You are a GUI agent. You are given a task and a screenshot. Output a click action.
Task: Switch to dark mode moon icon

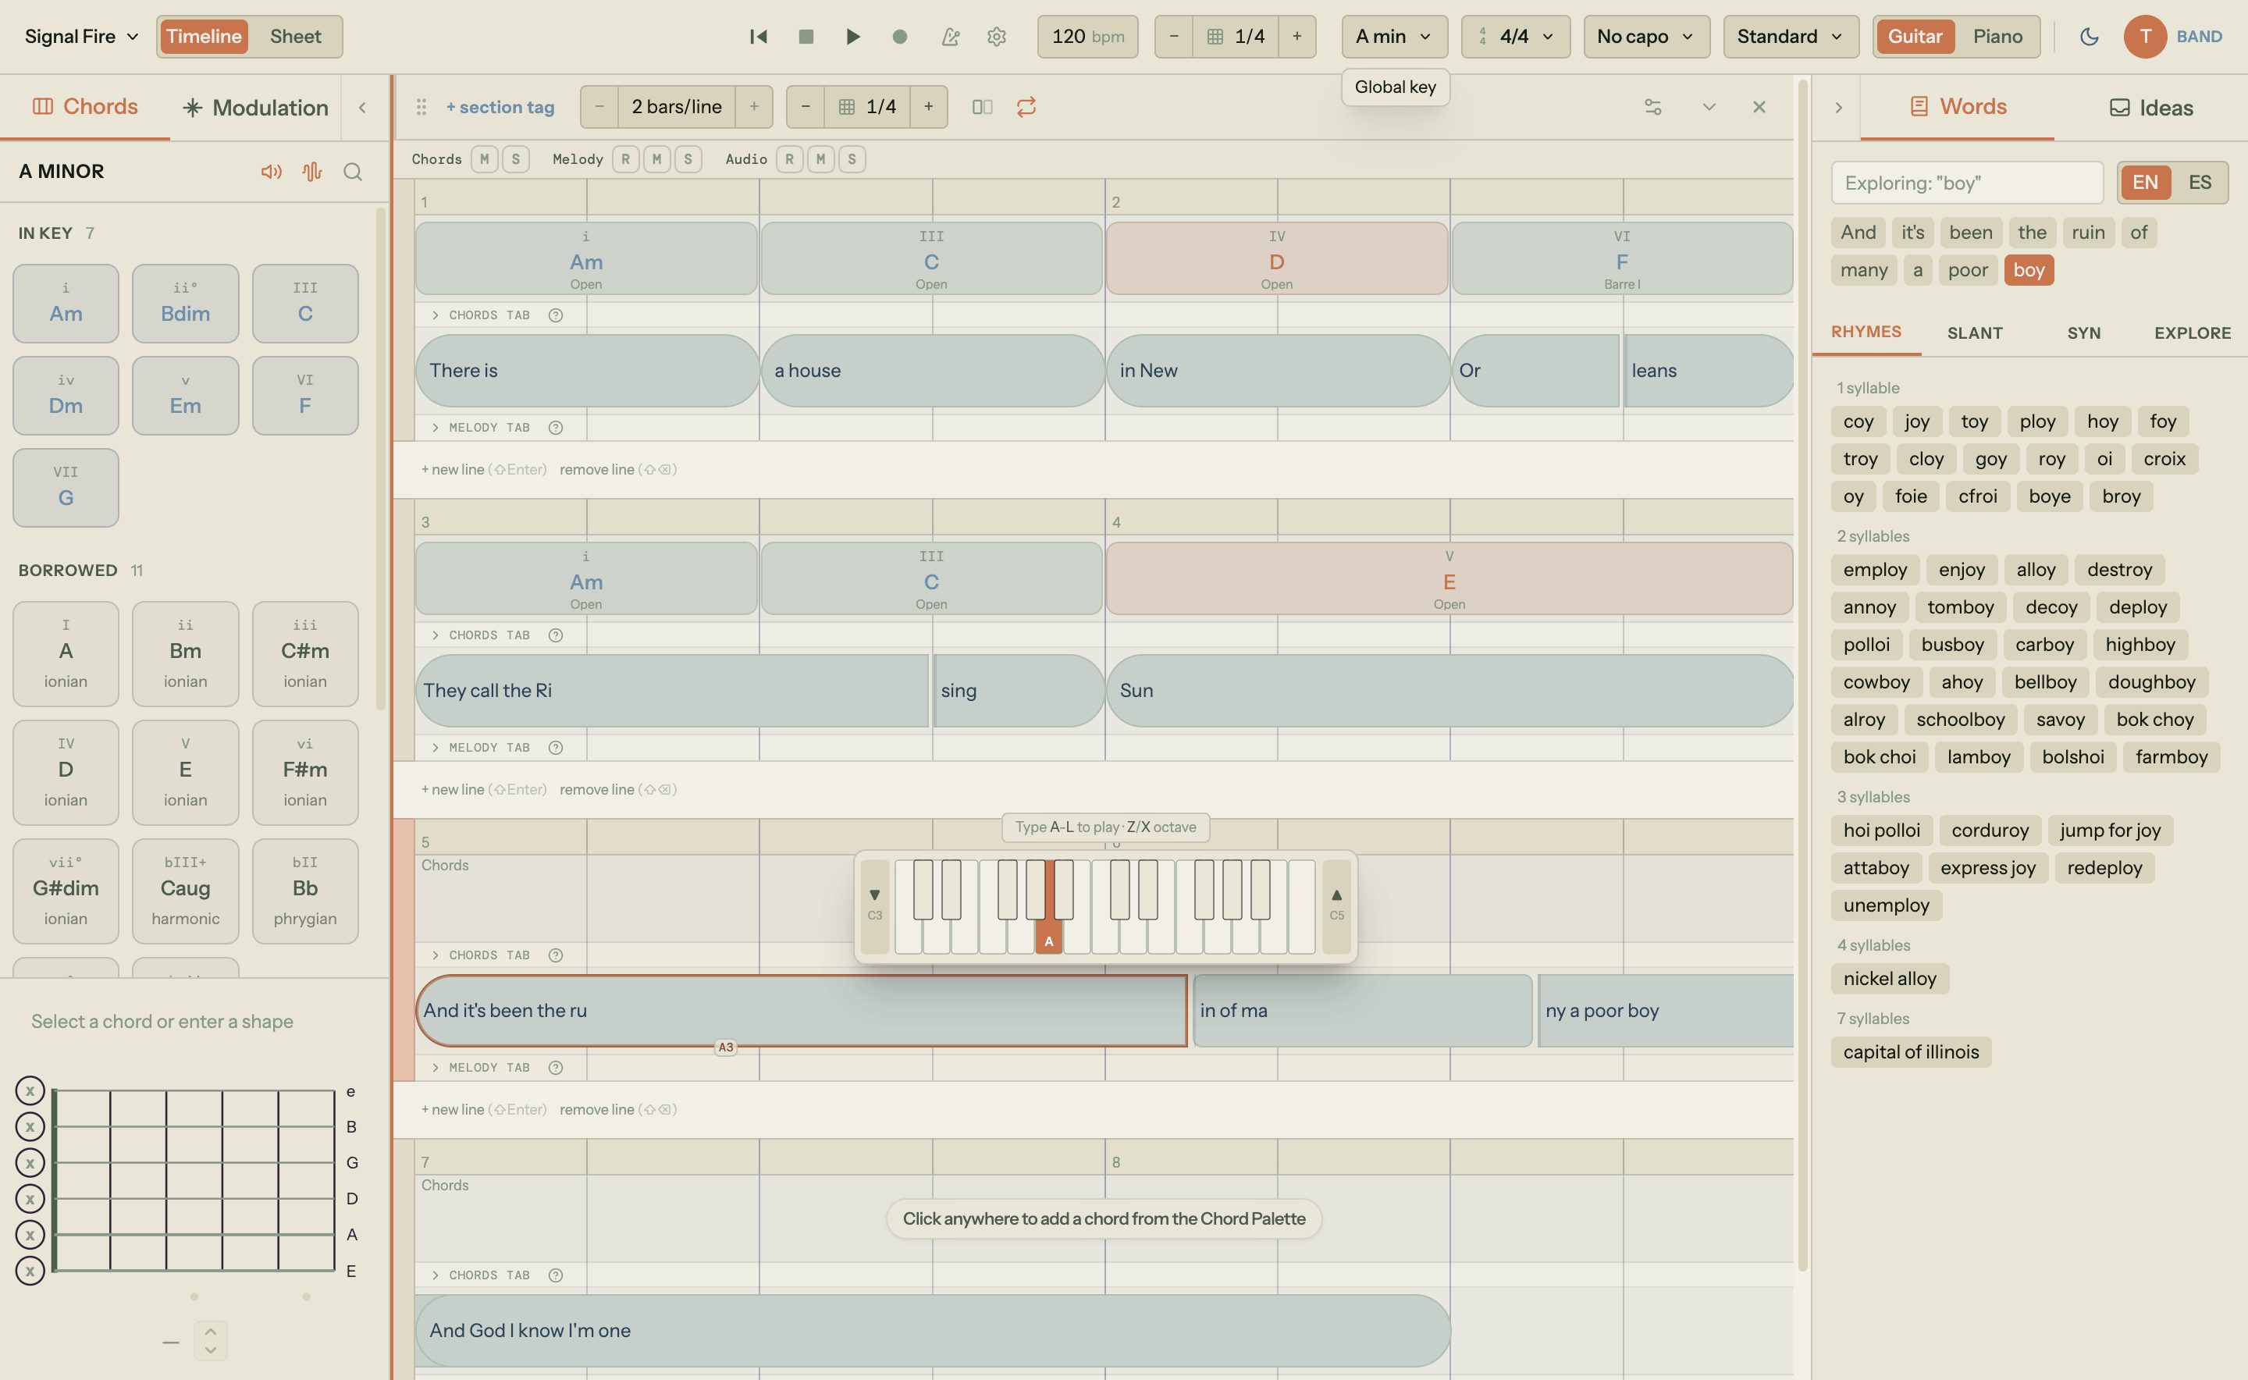click(x=2088, y=37)
